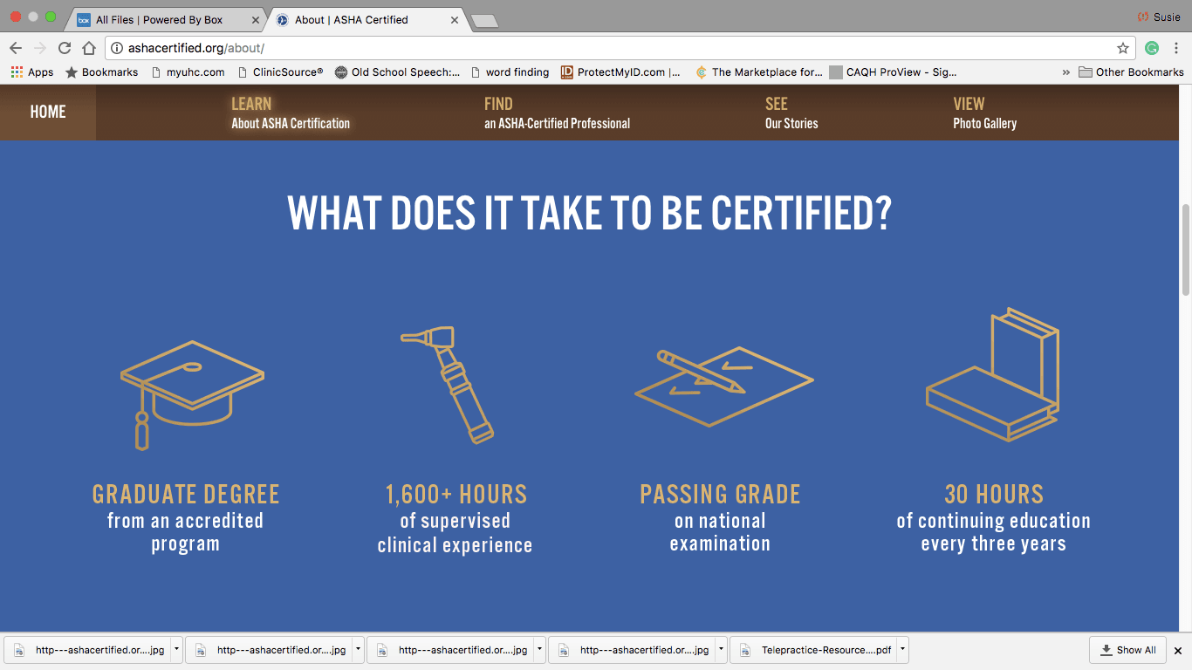Click the pencil and paper exam icon
The image size is (1192, 670).
[x=723, y=386]
